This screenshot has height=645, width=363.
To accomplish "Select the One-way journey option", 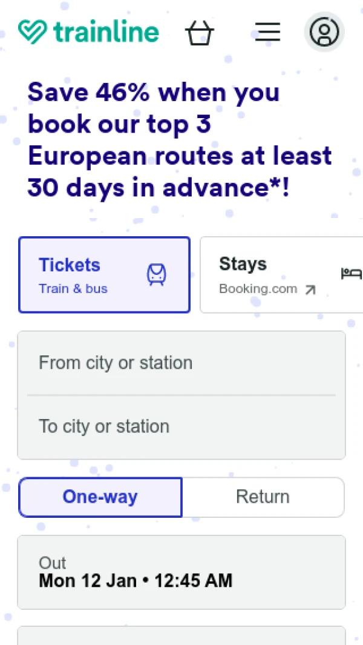I will coord(100,497).
